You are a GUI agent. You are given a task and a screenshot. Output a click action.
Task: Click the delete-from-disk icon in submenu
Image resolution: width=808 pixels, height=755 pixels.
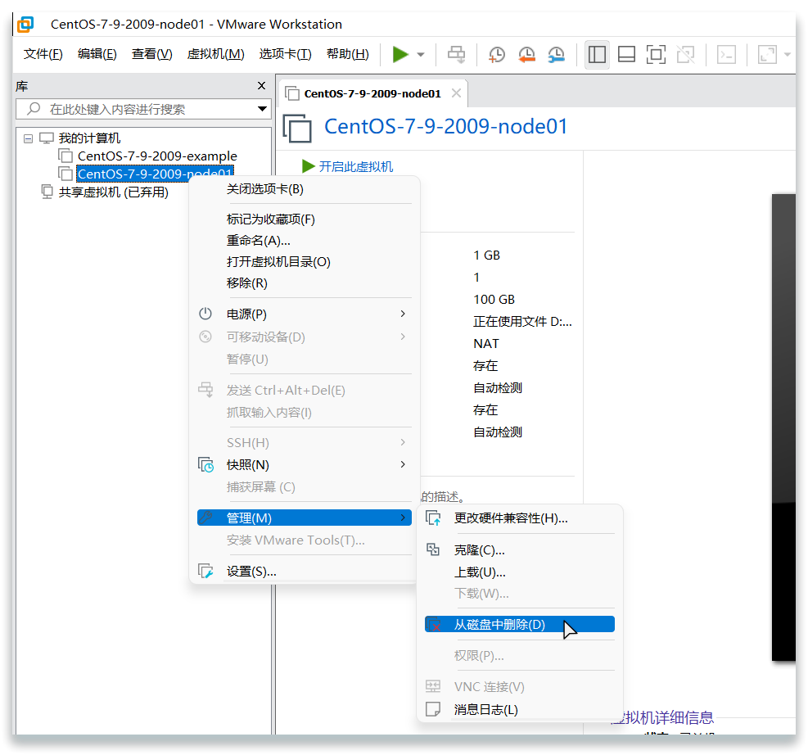tap(434, 624)
